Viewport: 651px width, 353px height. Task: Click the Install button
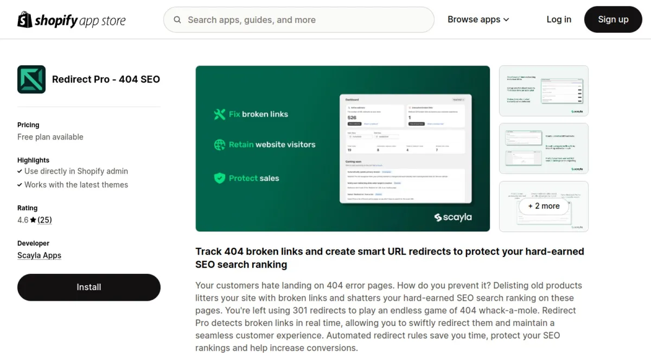[x=89, y=287]
